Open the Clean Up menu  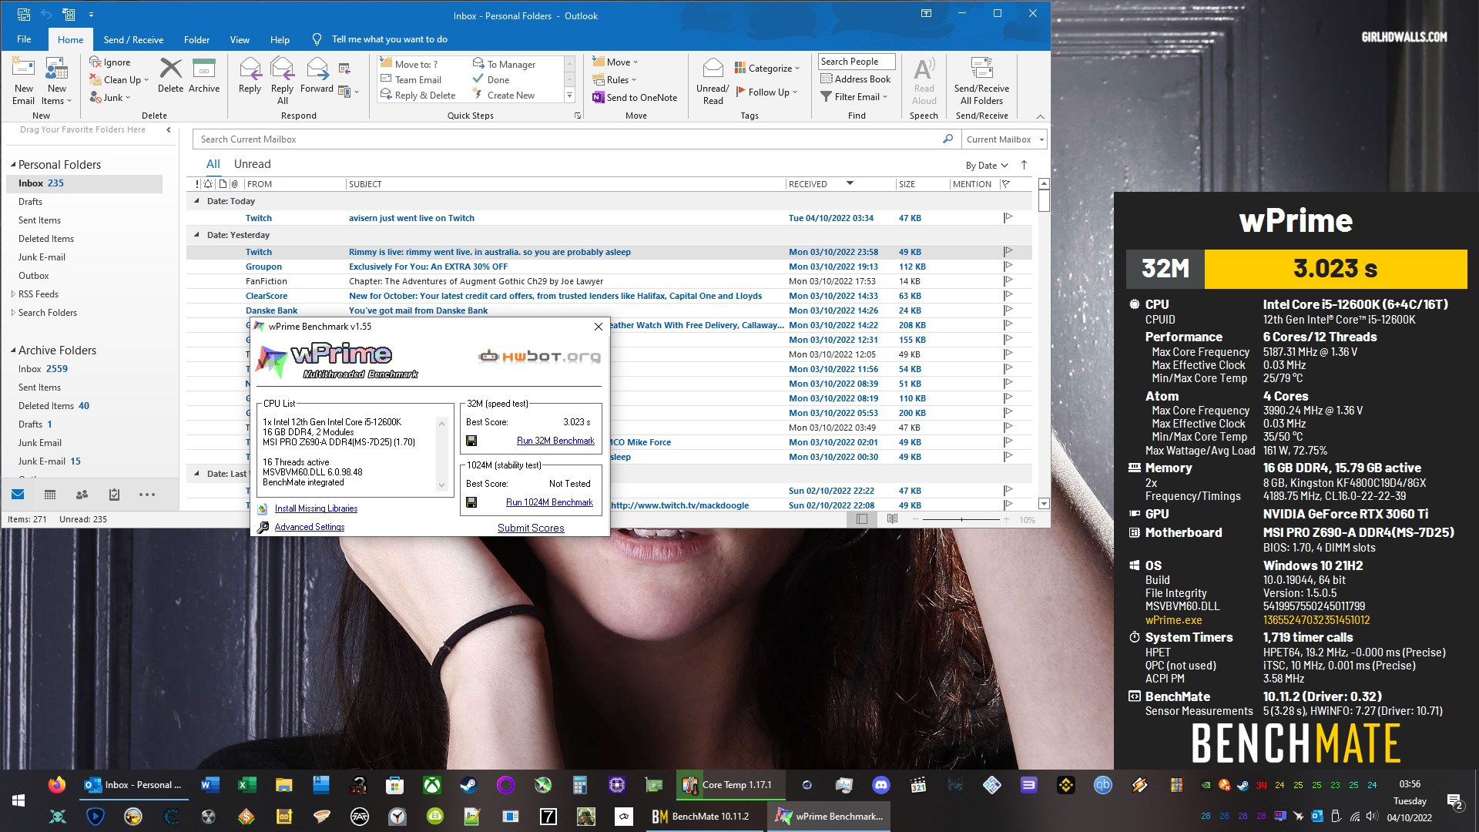(118, 79)
